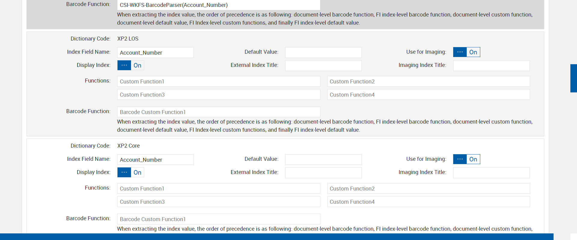
Task: Click Custom Function1 field under XP2 LOS
Action: [218, 82]
